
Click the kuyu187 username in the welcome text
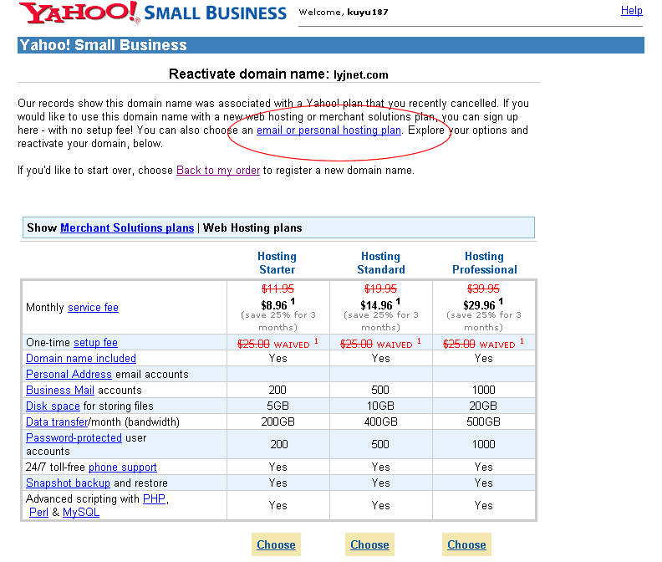click(368, 13)
